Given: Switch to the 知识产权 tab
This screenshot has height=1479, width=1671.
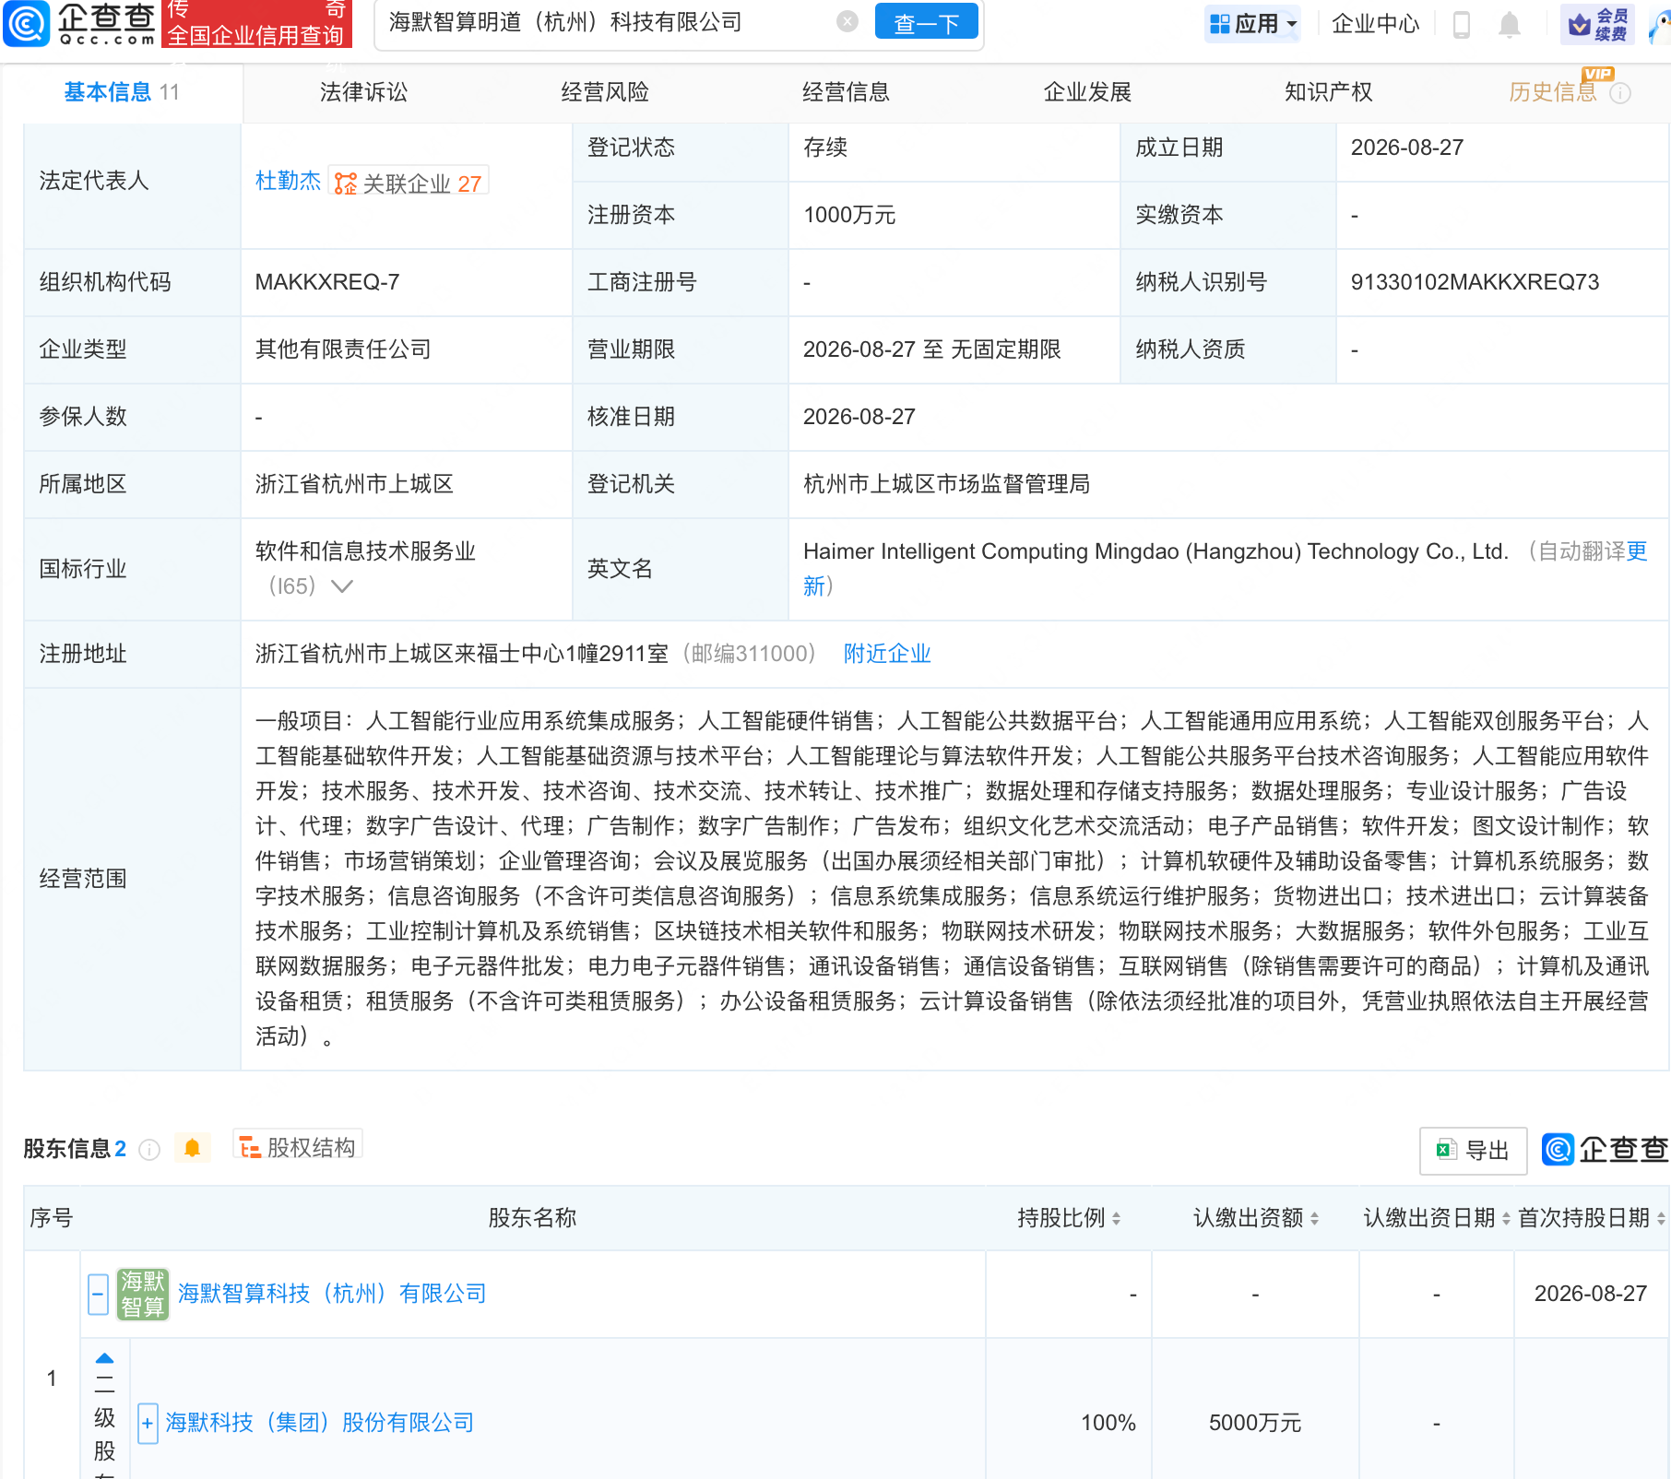Looking at the screenshot, I should pyautogui.click(x=1329, y=92).
